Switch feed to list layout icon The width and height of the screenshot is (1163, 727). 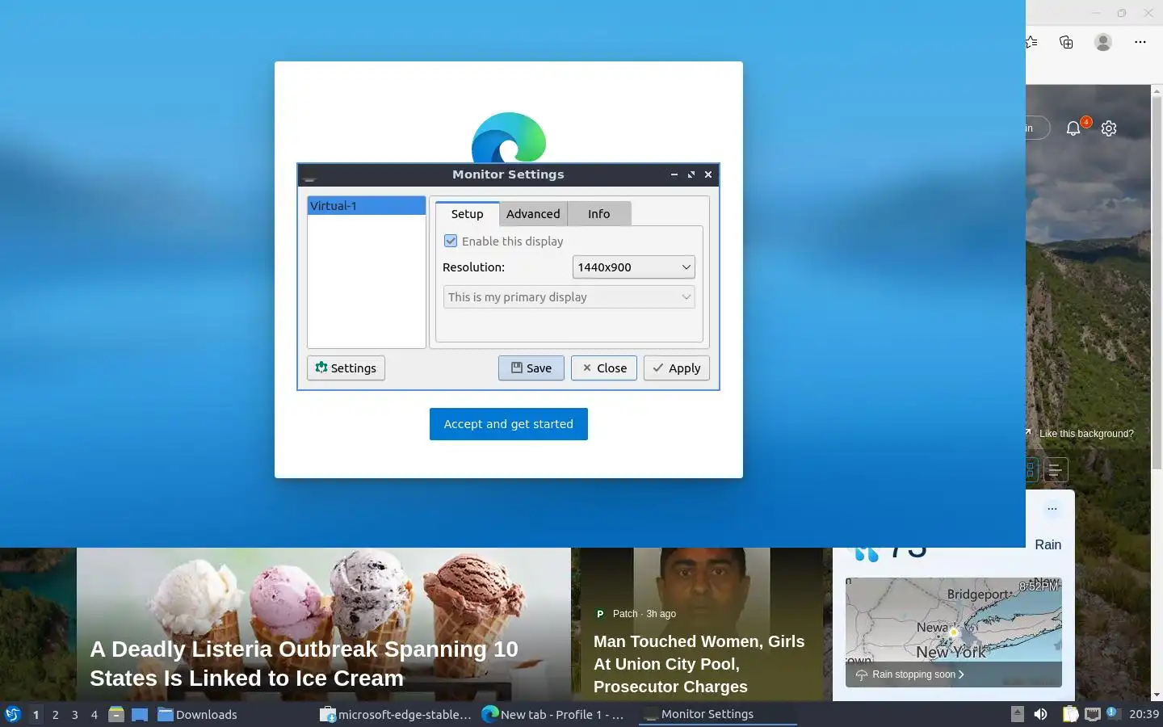pyautogui.click(x=1056, y=469)
